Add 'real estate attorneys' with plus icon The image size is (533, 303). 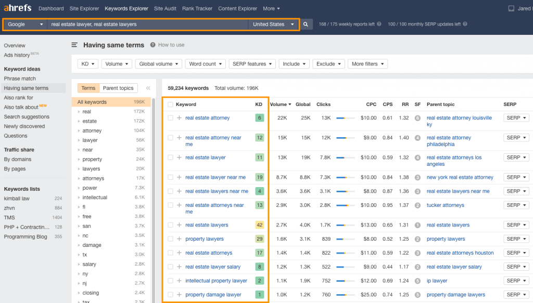(x=179, y=253)
